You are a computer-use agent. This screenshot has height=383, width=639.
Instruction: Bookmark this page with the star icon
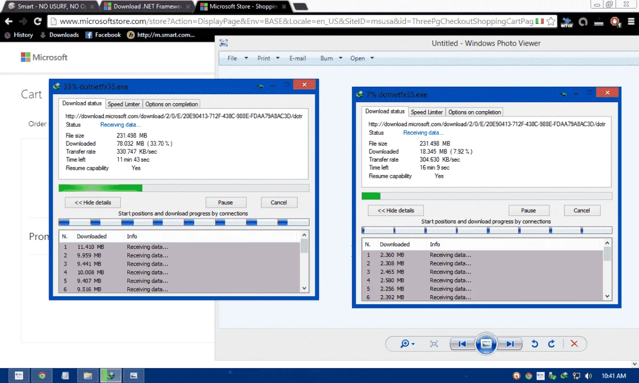click(551, 21)
